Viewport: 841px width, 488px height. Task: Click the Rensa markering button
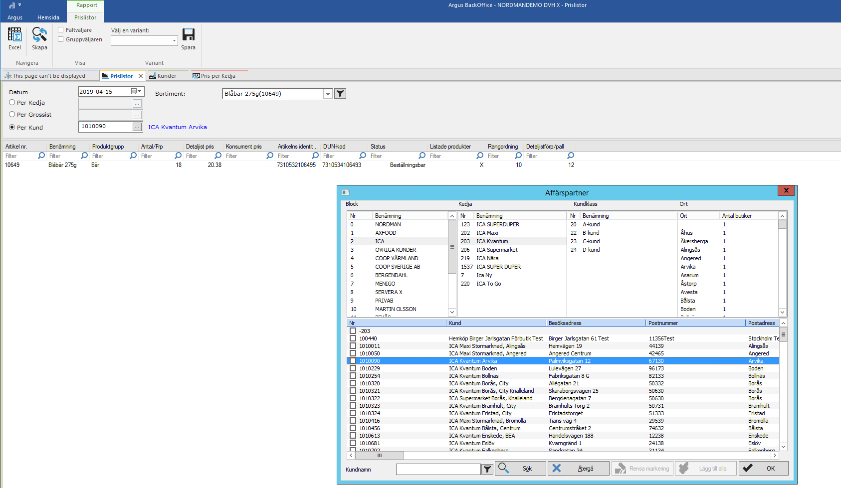pos(642,469)
